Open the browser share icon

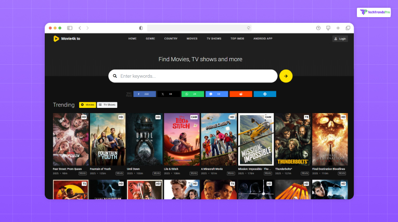(318, 28)
